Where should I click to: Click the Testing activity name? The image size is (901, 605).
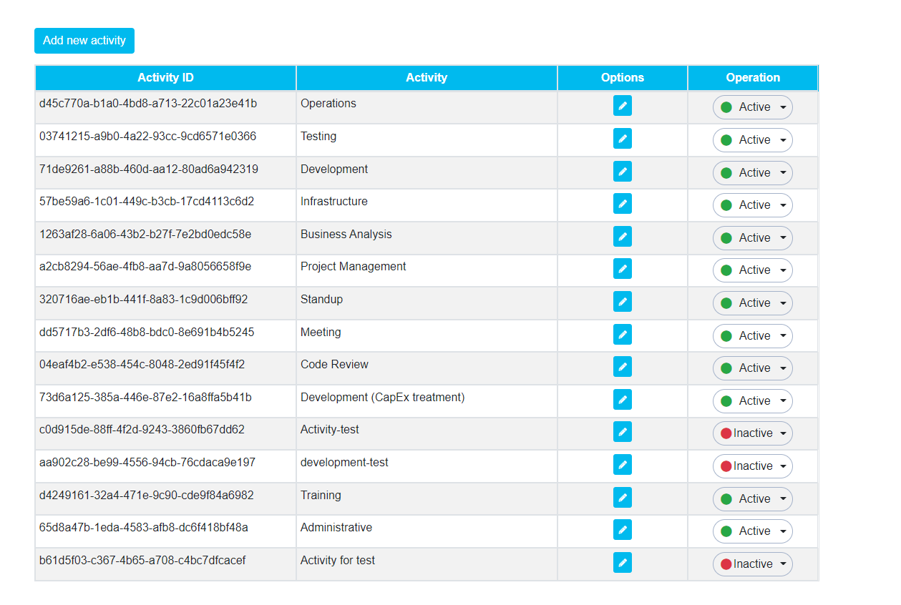point(318,137)
